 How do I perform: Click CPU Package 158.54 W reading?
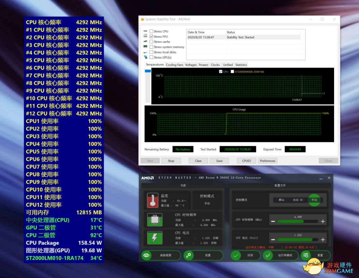click(64, 243)
